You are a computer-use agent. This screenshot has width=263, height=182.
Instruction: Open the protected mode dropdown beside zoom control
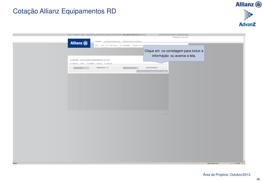pos(233,163)
